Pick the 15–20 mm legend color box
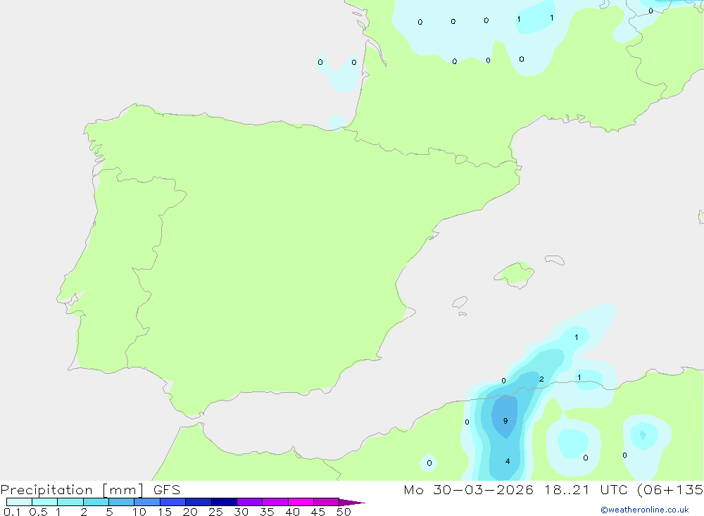 click(173, 502)
